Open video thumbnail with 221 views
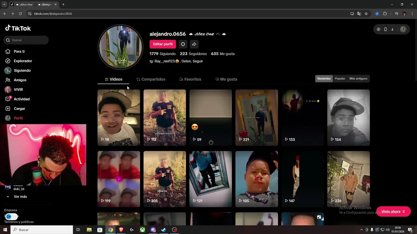The height and width of the screenshot is (234, 417). pyautogui.click(x=256, y=118)
